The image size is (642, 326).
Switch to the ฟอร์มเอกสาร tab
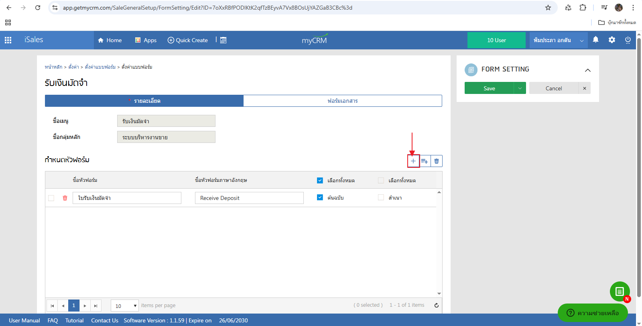pos(342,101)
